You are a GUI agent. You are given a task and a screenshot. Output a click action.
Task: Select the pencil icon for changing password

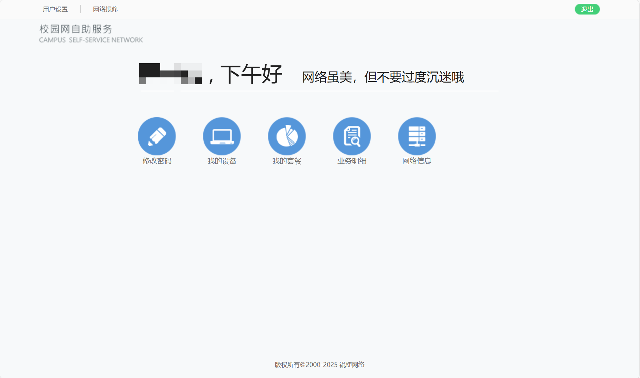point(157,136)
